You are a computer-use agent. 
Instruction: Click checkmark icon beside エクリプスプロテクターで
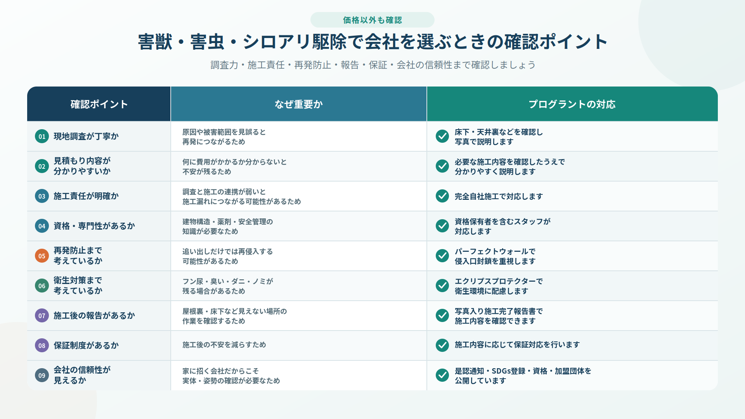(x=442, y=286)
